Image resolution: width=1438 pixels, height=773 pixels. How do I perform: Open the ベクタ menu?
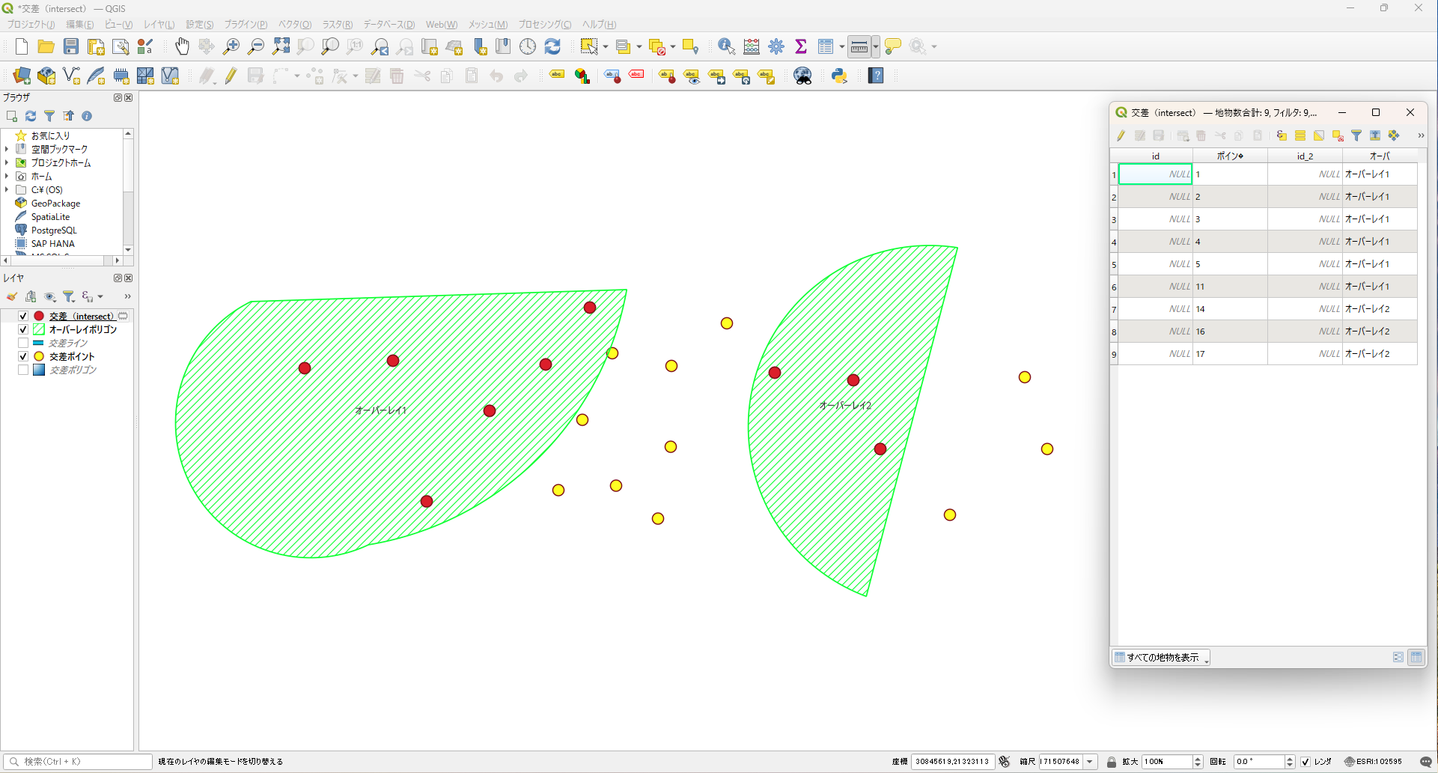(294, 25)
